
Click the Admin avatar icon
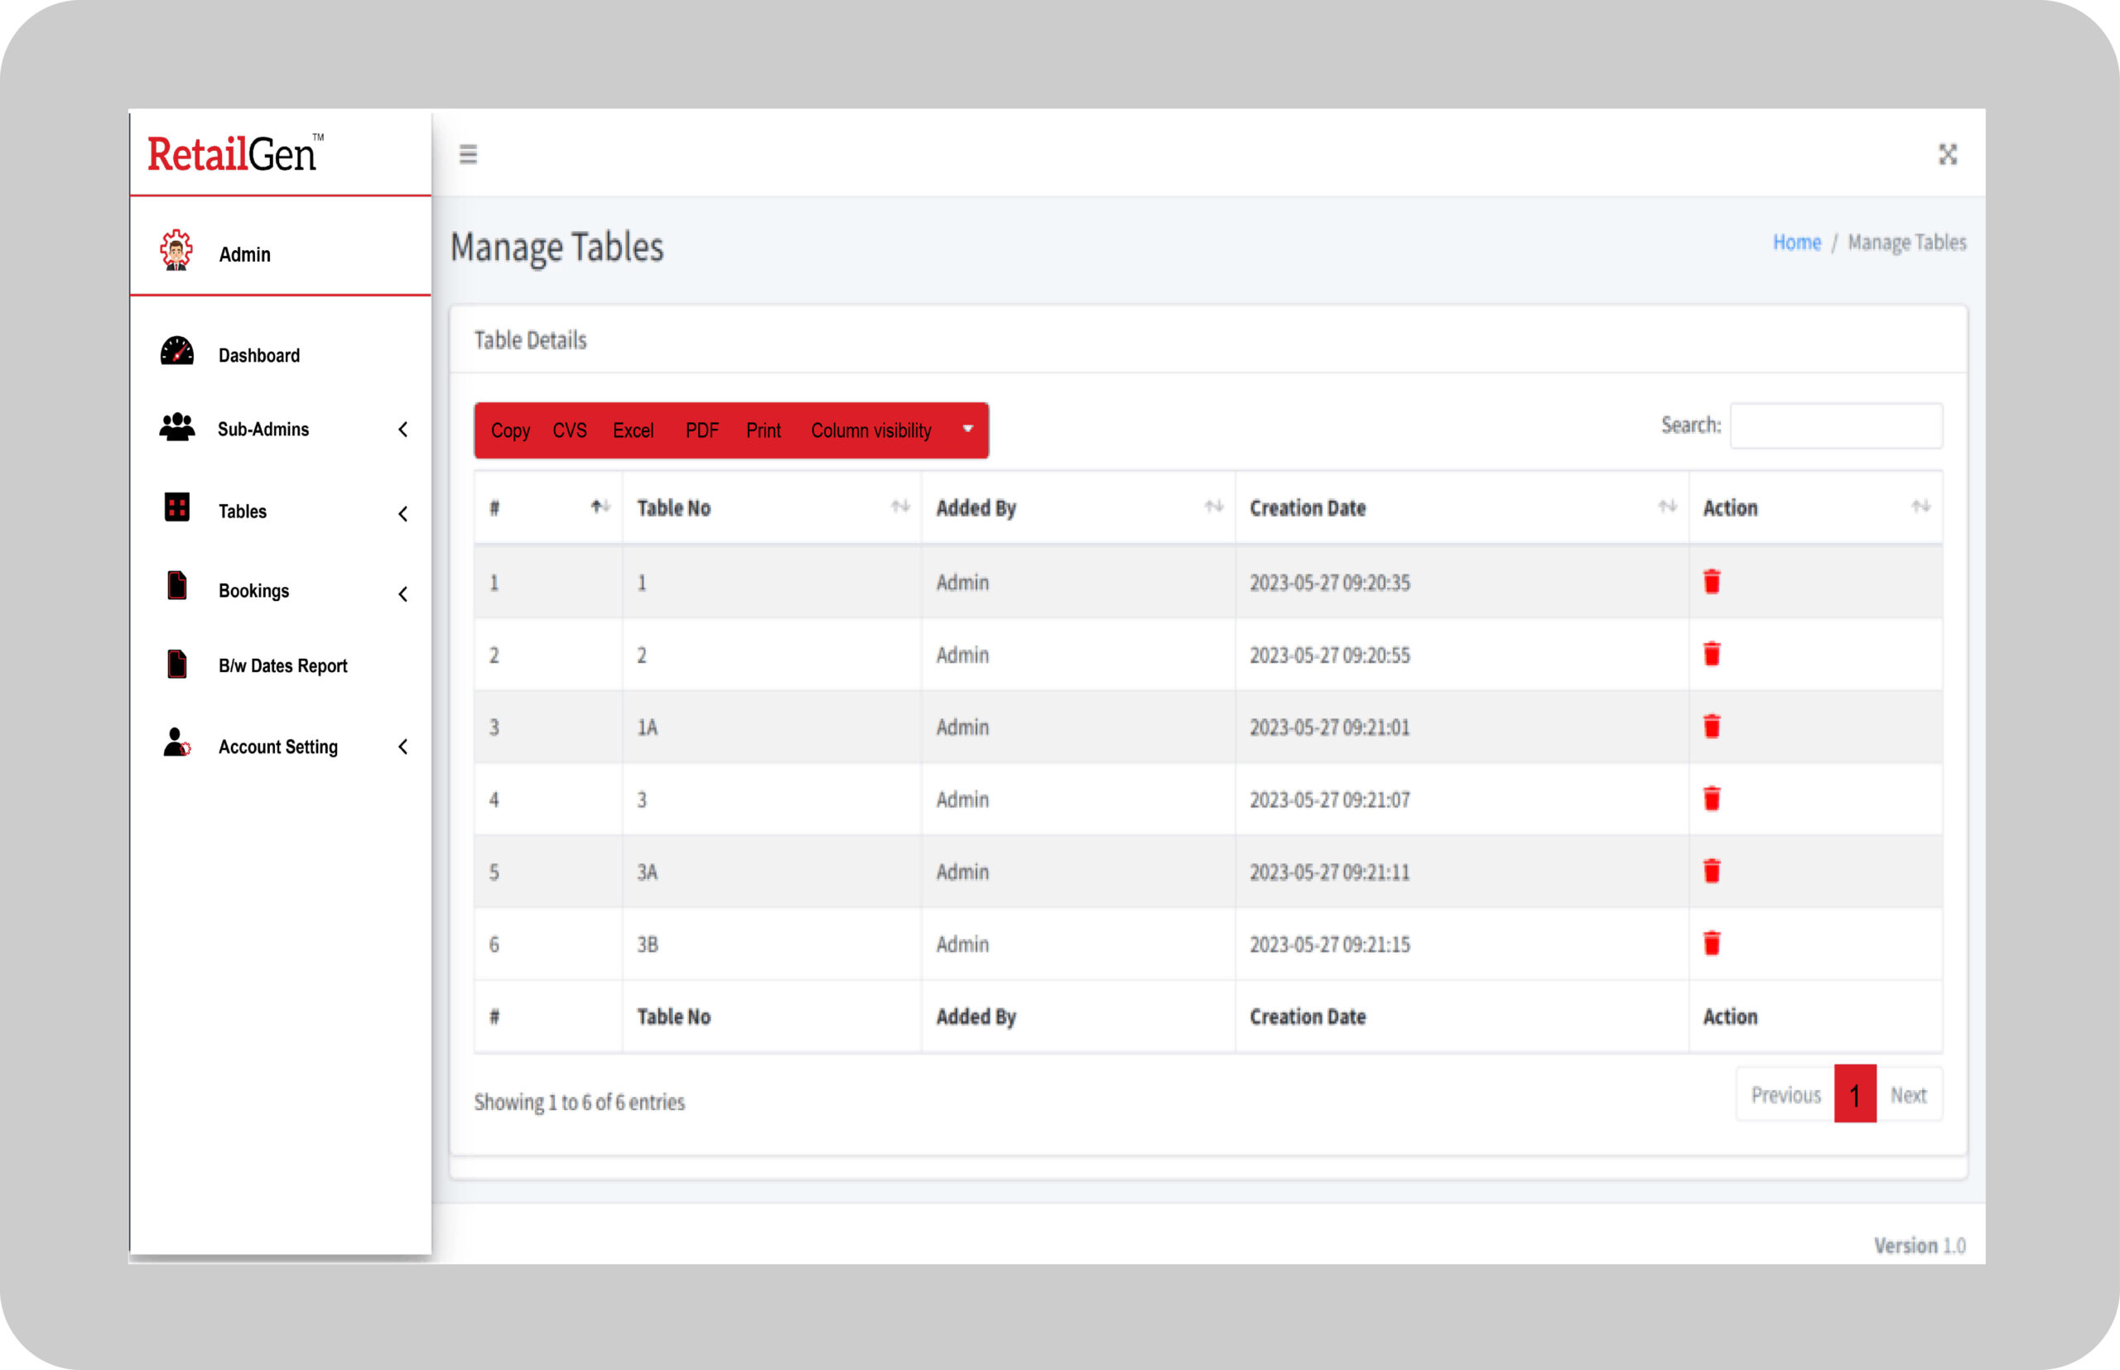tap(176, 251)
